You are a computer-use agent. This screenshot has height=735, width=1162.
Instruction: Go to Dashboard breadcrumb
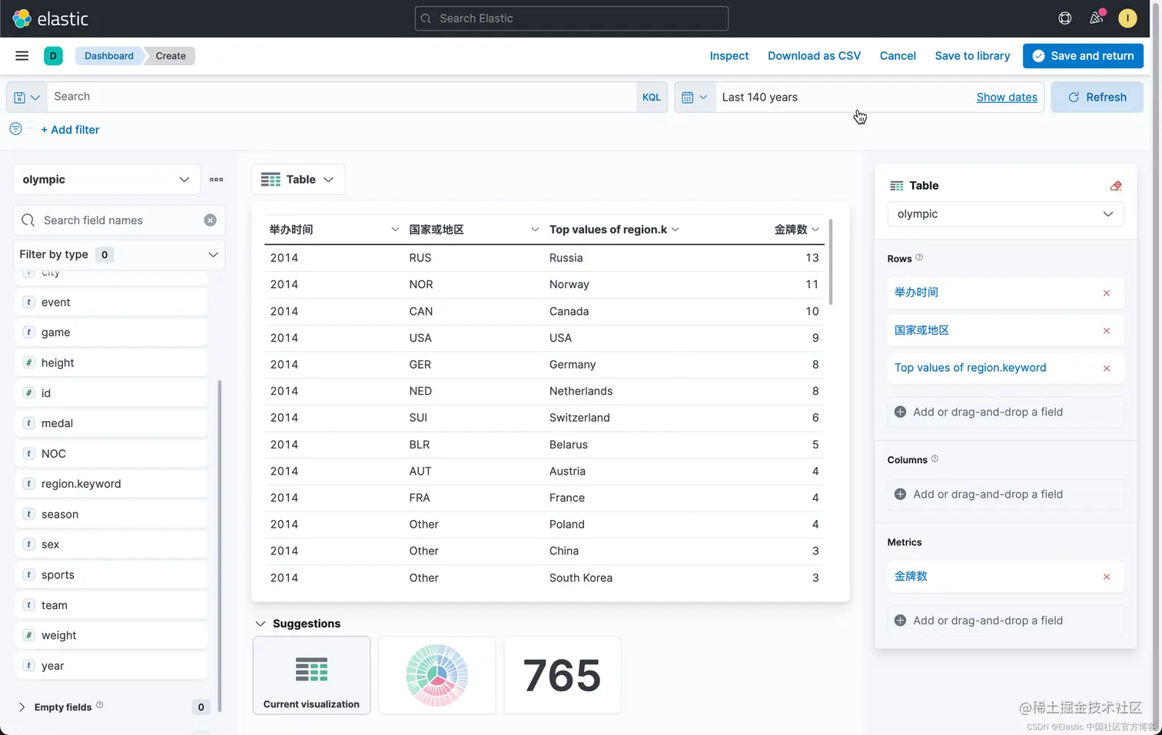coord(108,55)
